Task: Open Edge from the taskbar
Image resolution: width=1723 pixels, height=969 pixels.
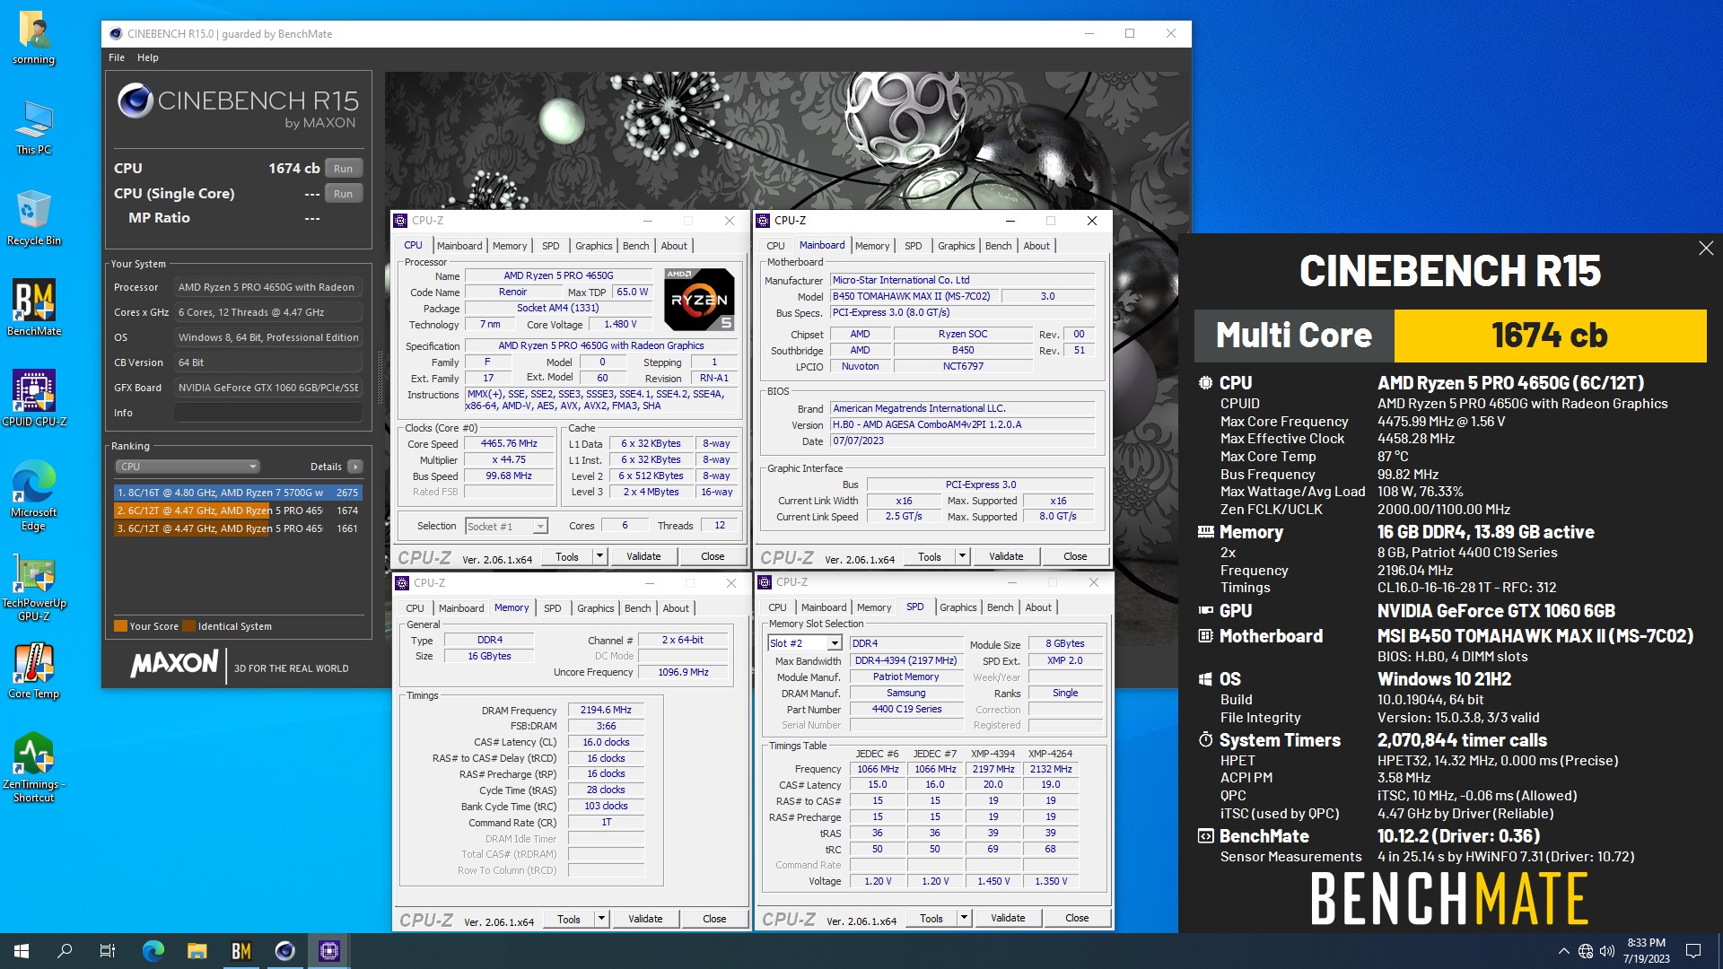Action: 153,951
